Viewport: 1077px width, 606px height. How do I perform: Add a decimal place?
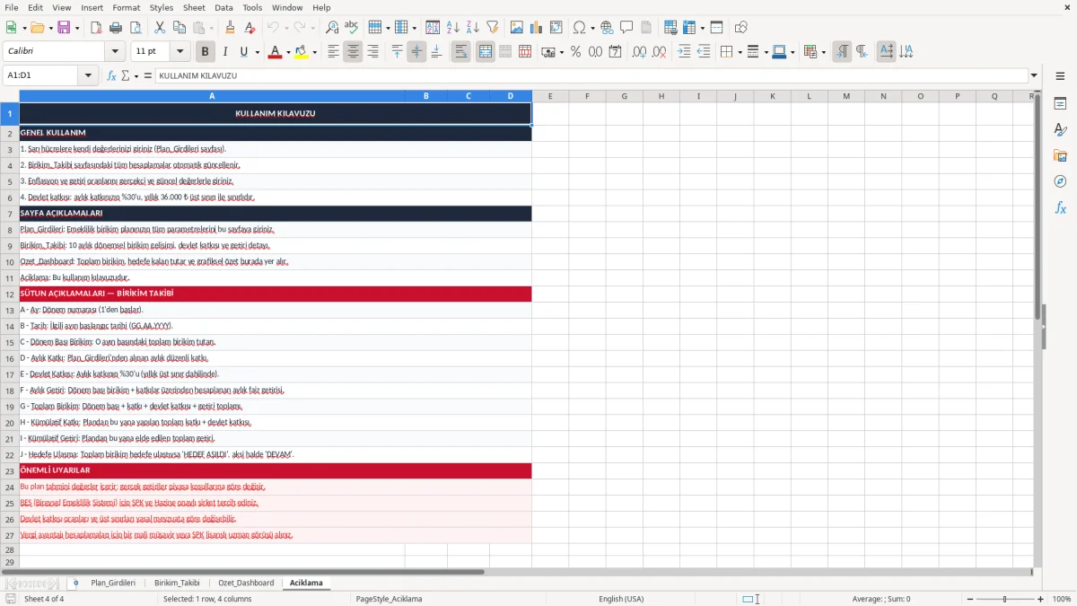tap(640, 52)
